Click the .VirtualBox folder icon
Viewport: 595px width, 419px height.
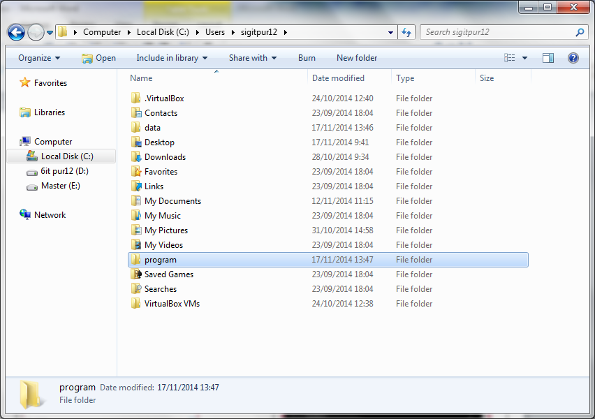pos(136,98)
